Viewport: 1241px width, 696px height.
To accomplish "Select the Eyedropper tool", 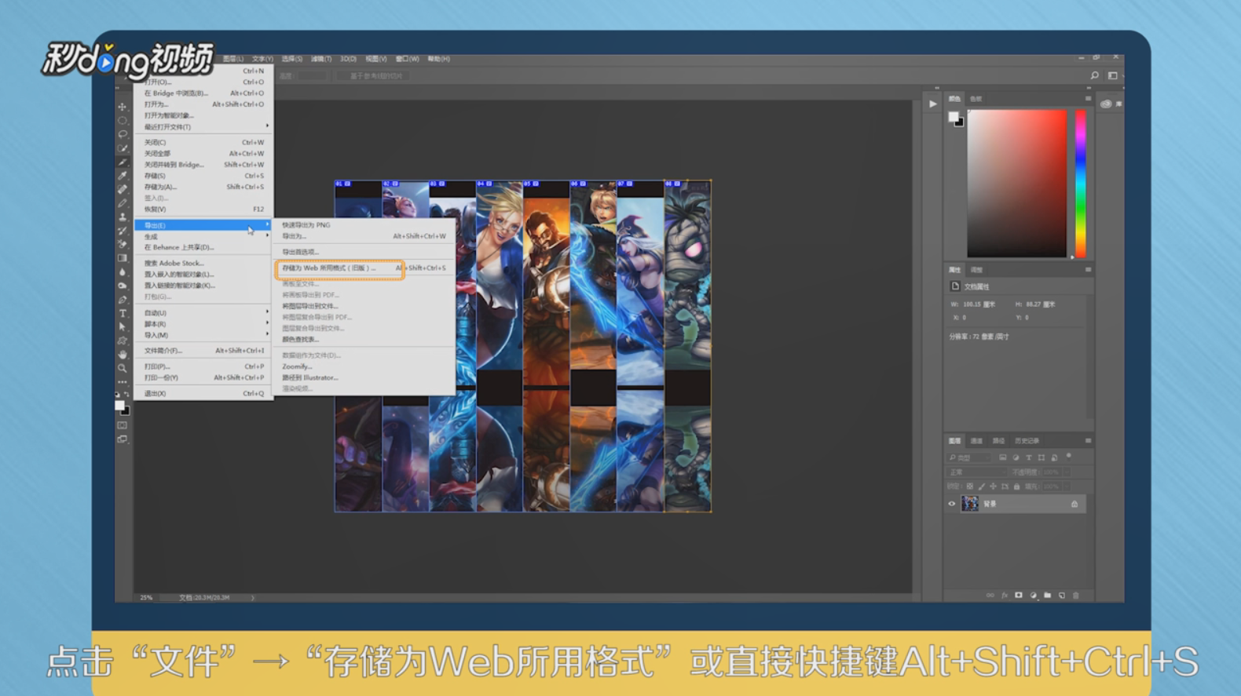I will (x=123, y=176).
